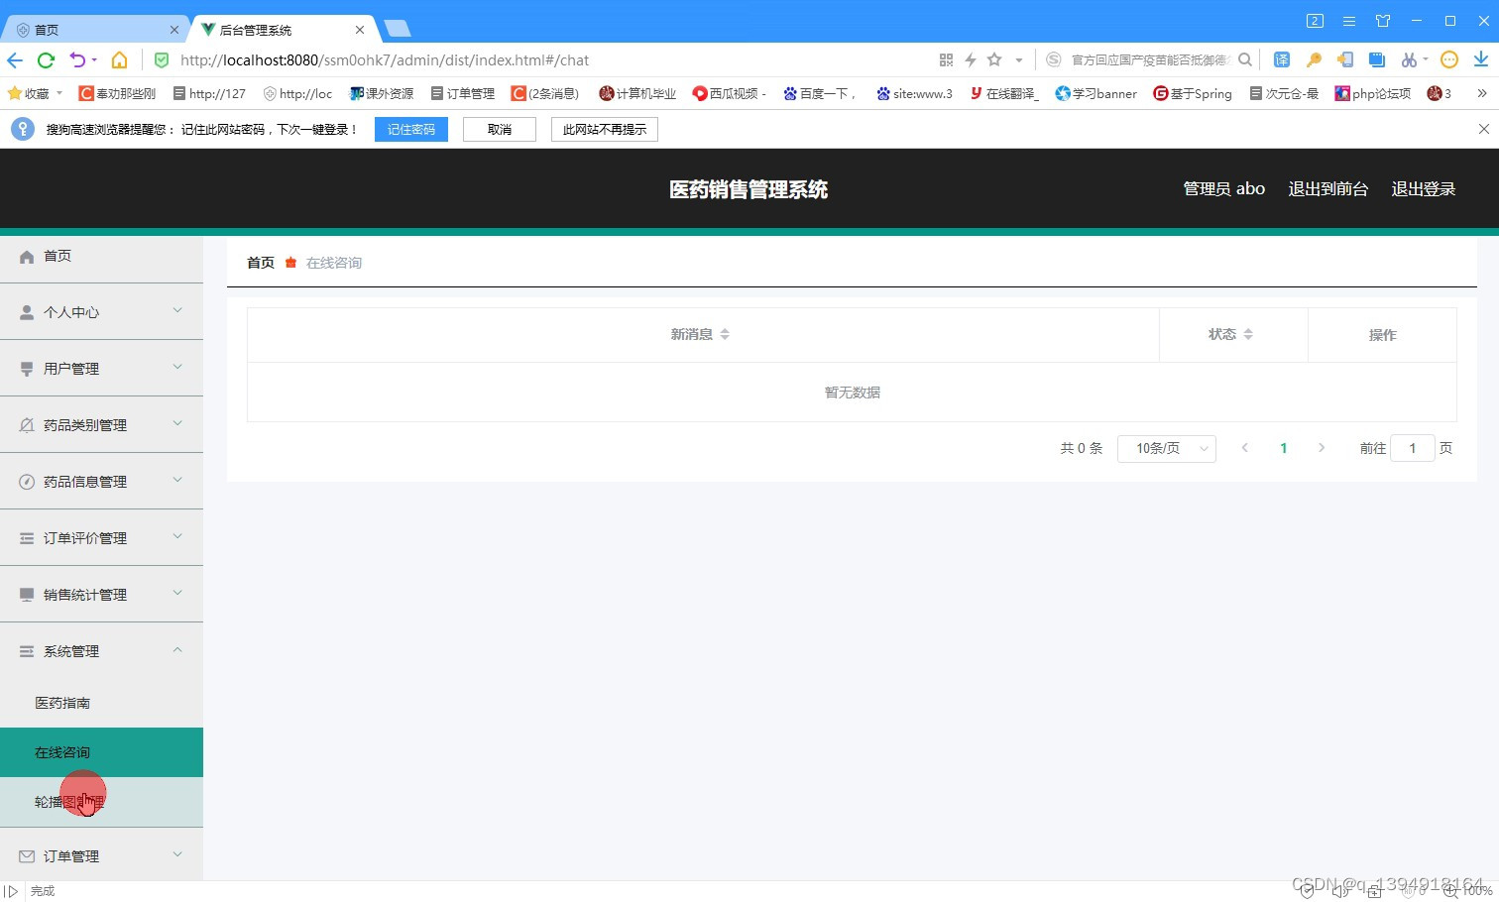Expand 药品类别管理 menu
This screenshot has height=902, width=1499.
[x=101, y=425]
